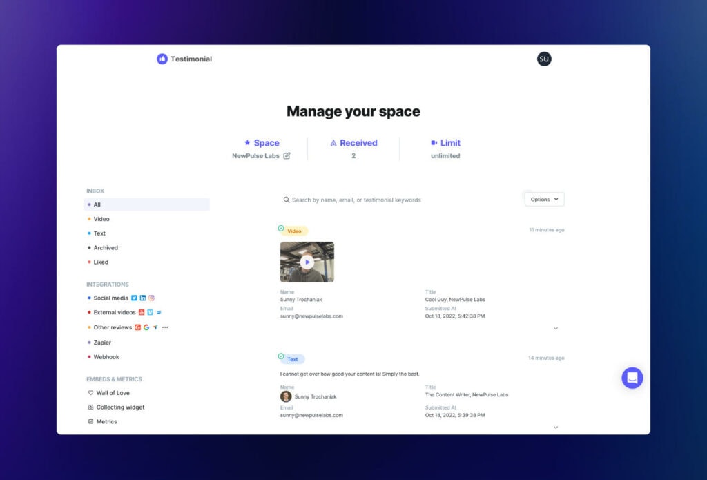Click the Testimonial thumbs-up logo icon
The image size is (707, 480).
tap(162, 59)
